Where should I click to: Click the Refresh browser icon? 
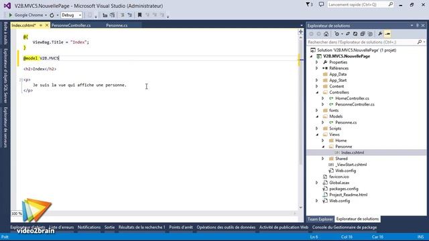pyautogui.click(x=52, y=15)
